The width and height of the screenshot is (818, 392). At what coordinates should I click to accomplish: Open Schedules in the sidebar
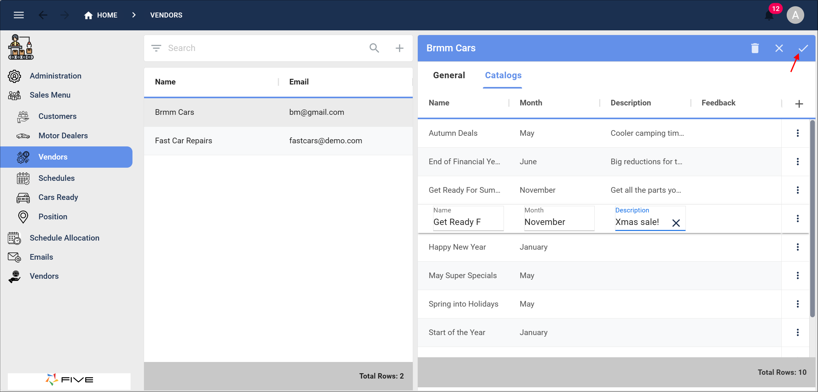56,178
